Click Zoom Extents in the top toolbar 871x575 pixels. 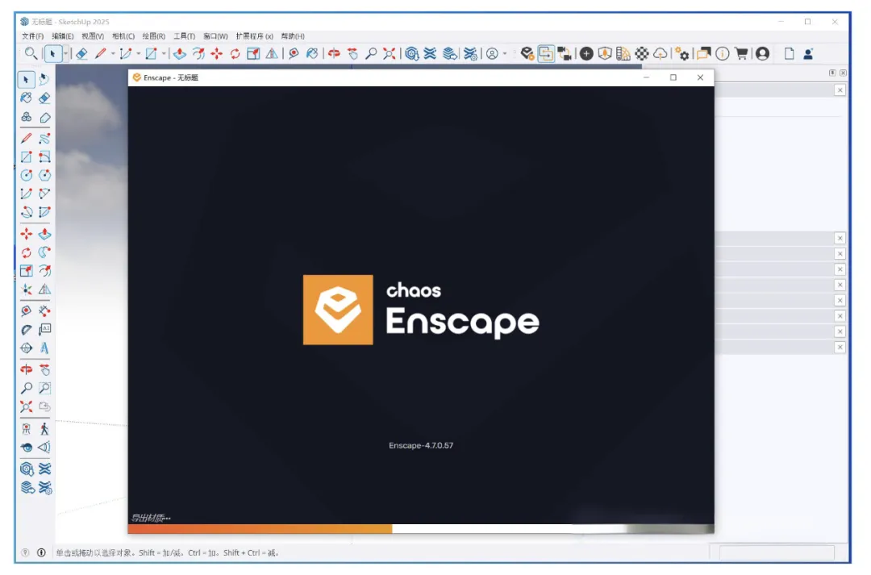(x=390, y=53)
